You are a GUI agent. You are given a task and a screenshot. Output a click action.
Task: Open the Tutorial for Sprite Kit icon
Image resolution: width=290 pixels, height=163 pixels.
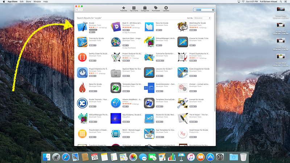pos(149,57)
